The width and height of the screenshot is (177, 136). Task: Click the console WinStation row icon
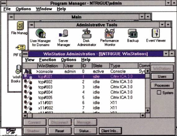tap(28, 72)
